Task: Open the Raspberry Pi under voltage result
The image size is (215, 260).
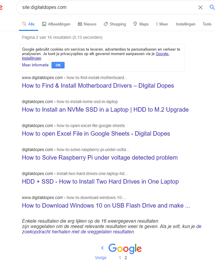Action: (100, 158)
